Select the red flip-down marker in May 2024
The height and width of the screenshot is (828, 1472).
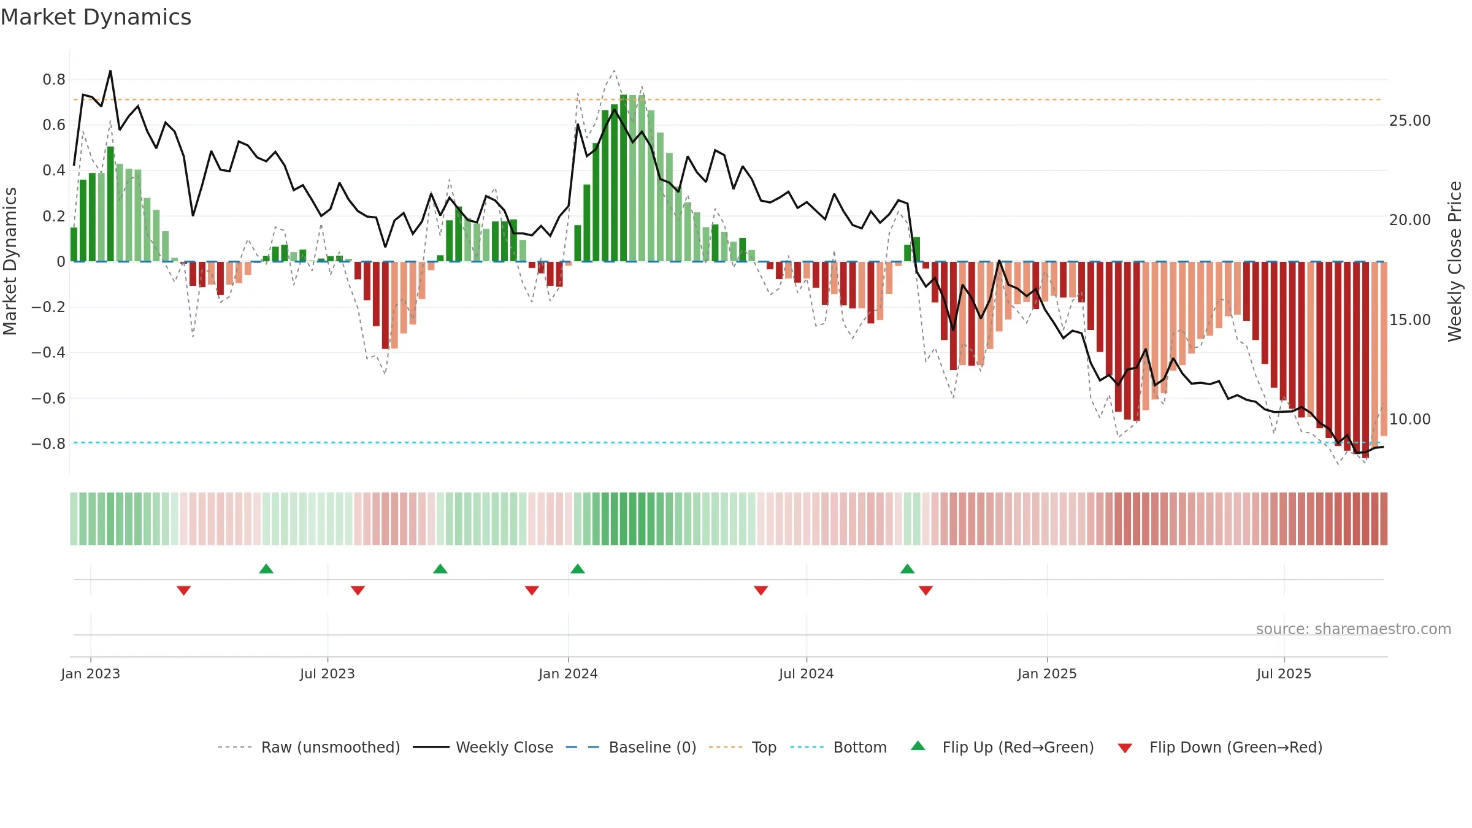[761, 591]
